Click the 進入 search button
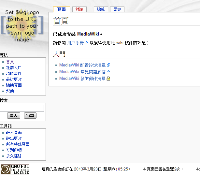200x176 pixels. [x=14, y=115]
